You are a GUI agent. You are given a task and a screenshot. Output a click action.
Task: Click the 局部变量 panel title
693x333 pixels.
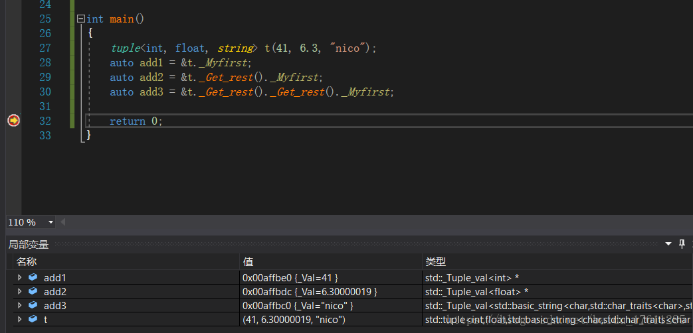29,244
